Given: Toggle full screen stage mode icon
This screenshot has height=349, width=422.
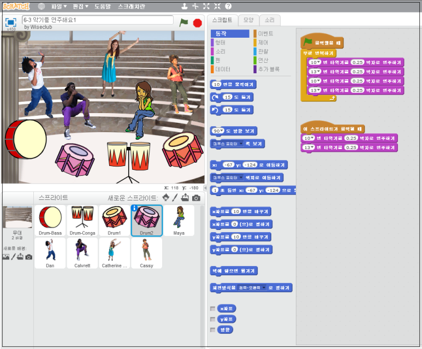Looking at the screenshot, I should [x=11, y=22].
